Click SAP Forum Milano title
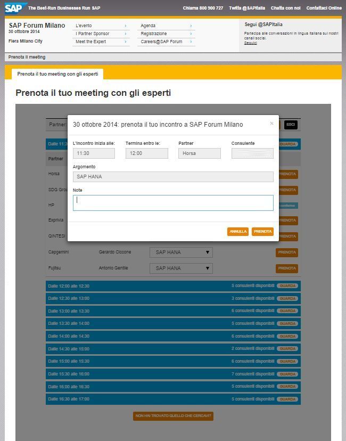Viewport: 346px width, 441px height. click(x=37, y=26)
